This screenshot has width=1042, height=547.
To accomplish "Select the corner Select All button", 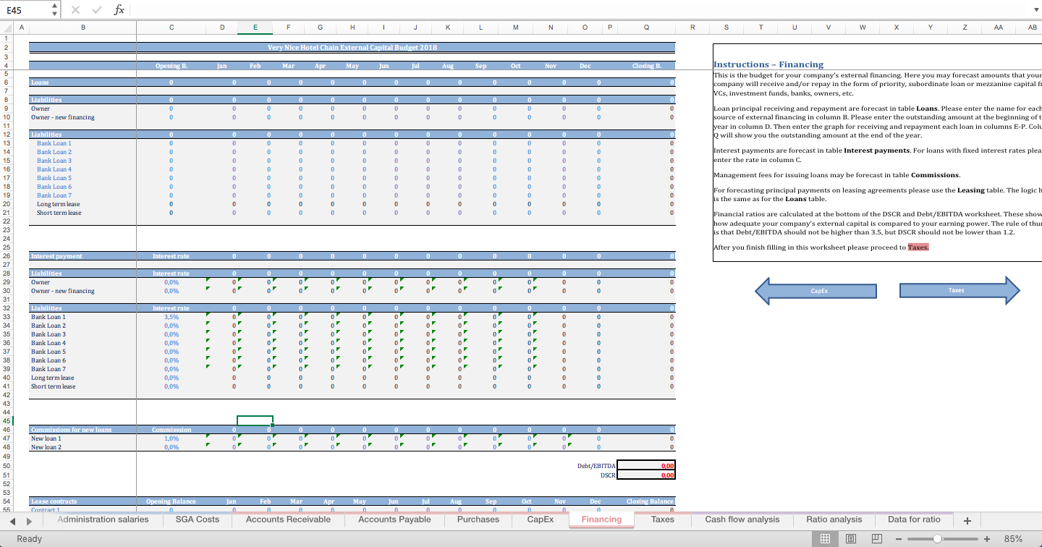I will (x=5, y=27).
